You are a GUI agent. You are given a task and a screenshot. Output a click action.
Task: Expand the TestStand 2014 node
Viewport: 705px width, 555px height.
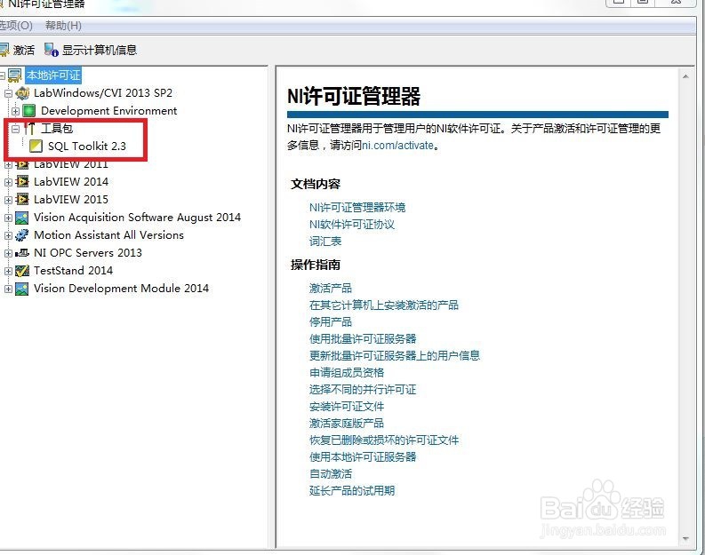tap(8, 271)
